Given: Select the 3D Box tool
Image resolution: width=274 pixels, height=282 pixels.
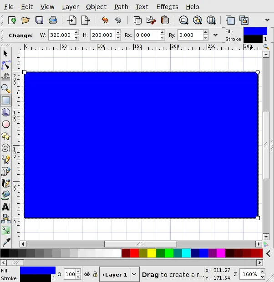Looking at the screenshot, I should point(6,112).
